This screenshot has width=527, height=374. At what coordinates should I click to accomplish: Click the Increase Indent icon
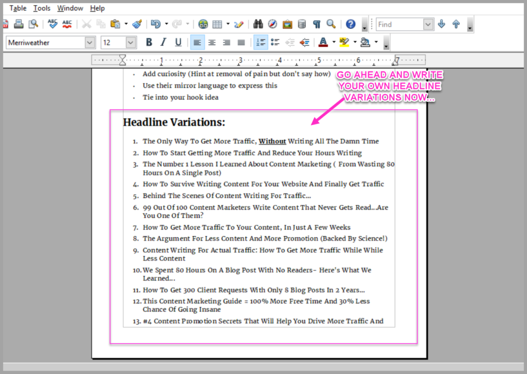point(304,42)
